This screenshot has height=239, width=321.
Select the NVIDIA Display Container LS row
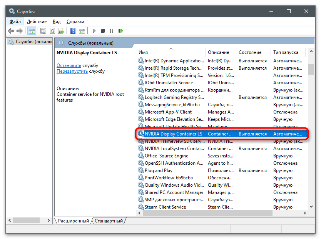pyautogui.click(x=222, y=134)
